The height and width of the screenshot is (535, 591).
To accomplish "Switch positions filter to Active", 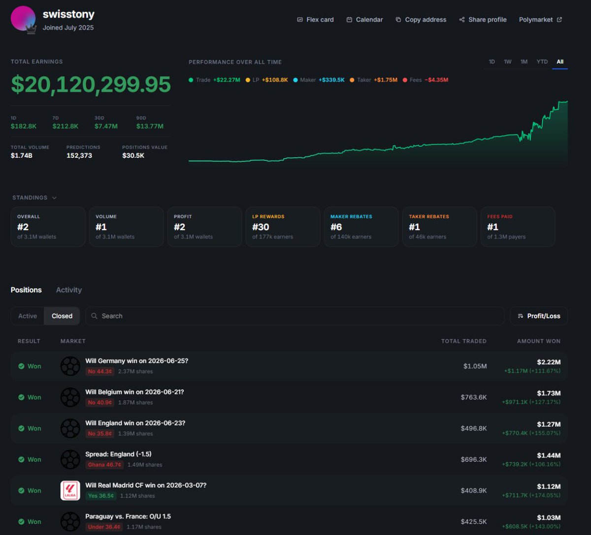I will [28, 316].
